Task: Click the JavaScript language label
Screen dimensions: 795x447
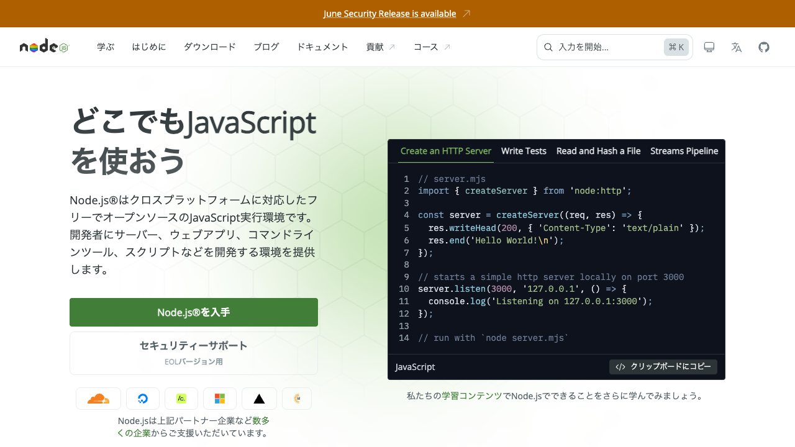Action: 416,367
